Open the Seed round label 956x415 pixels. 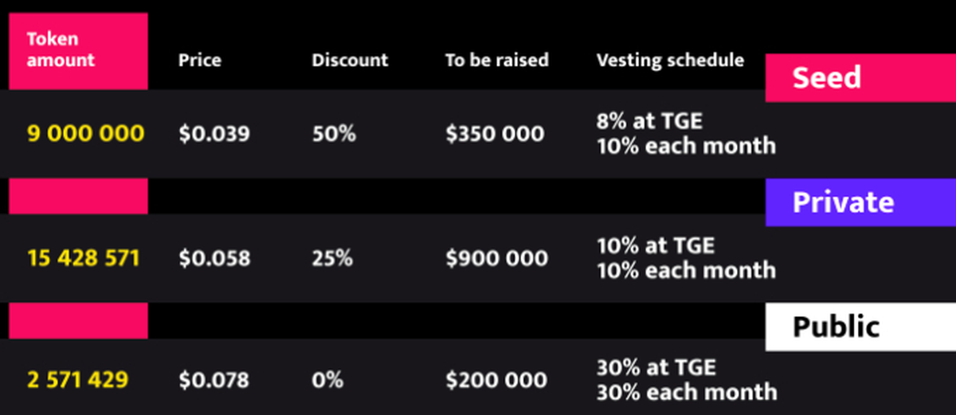pyautogui.click(x=826, y=78)
